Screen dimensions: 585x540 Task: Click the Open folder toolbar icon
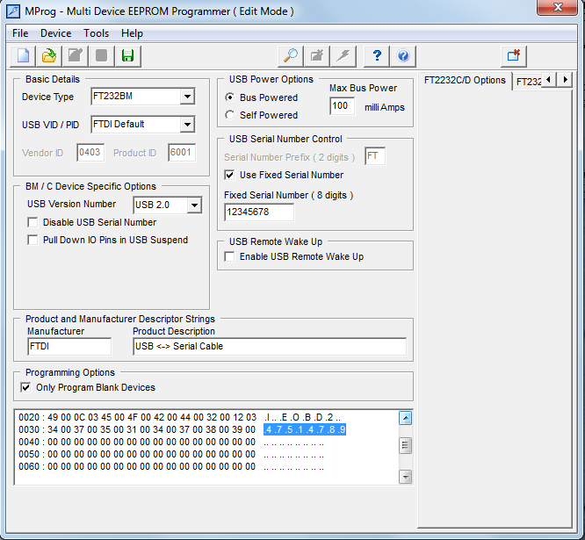(50, 56)
